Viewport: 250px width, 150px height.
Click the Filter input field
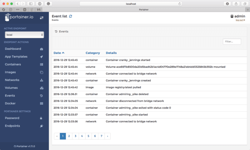pyautogui.click(x=232, y=42)
